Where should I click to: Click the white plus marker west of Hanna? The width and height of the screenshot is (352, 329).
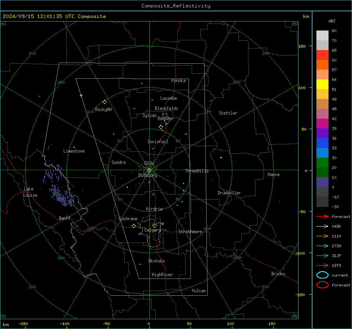pyautogui.click(x=221, y=157)
